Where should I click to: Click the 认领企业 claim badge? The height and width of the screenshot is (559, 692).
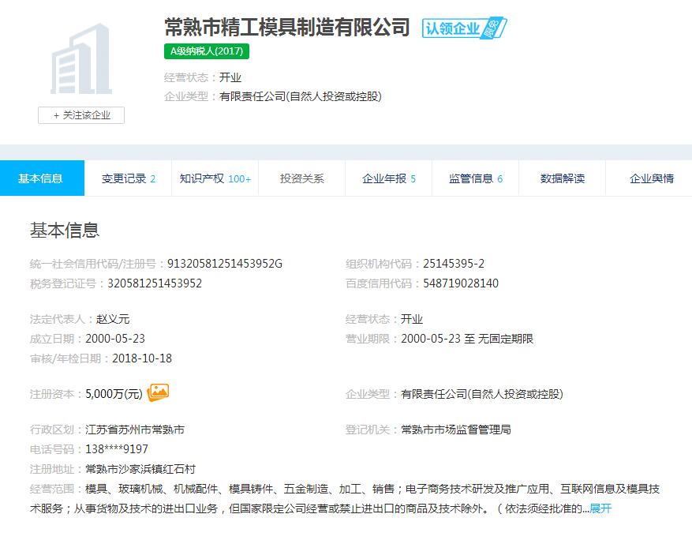point(464,28)
